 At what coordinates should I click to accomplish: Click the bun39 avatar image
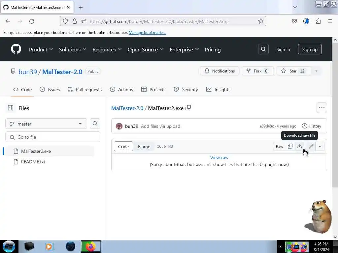click(x=119, y=126)
